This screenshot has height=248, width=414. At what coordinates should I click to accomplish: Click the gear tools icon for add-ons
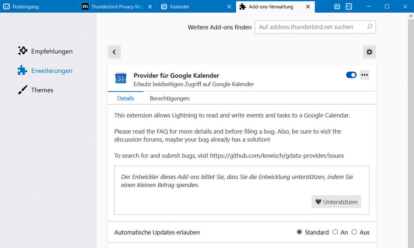click(x=369, y=52)
